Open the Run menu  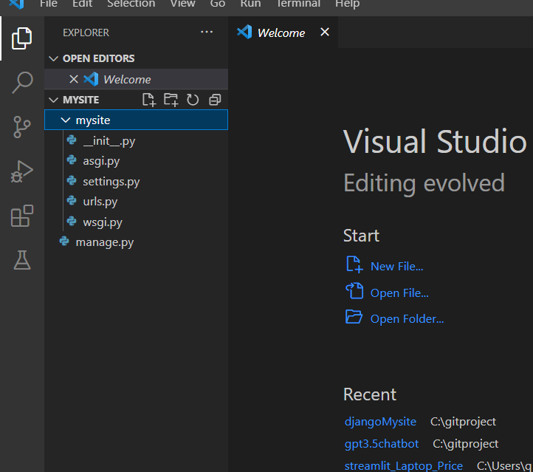[x=250, y=4]
